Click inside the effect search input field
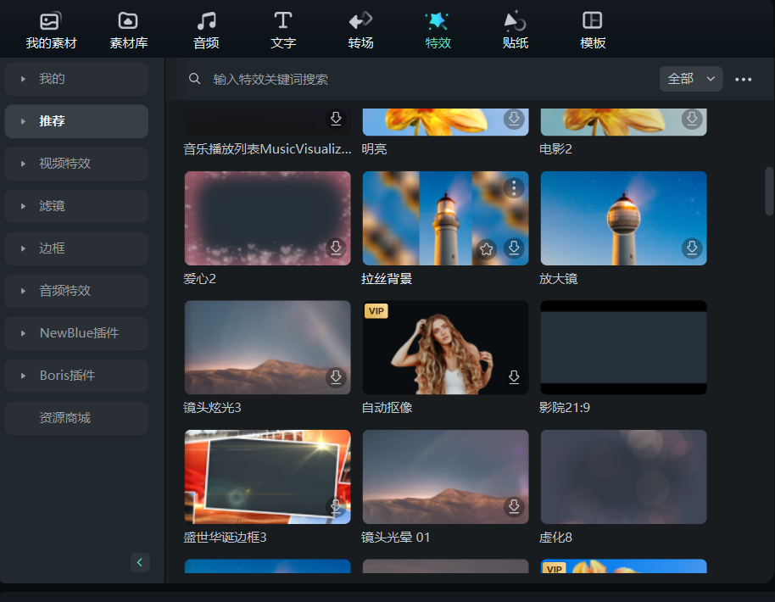The height and width of the screenshot is (602, 775). tap(339, 79)
